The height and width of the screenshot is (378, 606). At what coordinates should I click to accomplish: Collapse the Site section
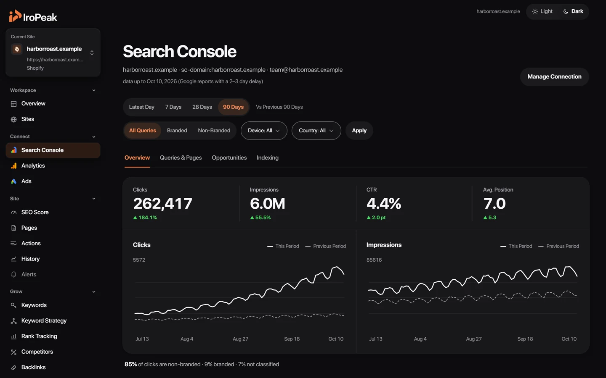tap(94, 199)
